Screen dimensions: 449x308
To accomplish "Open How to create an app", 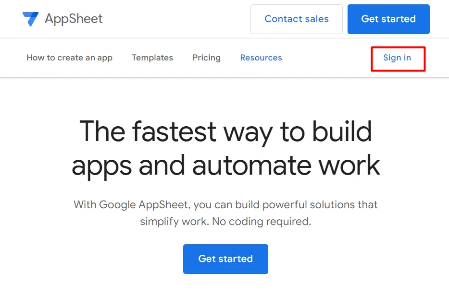I will point(69,58).
